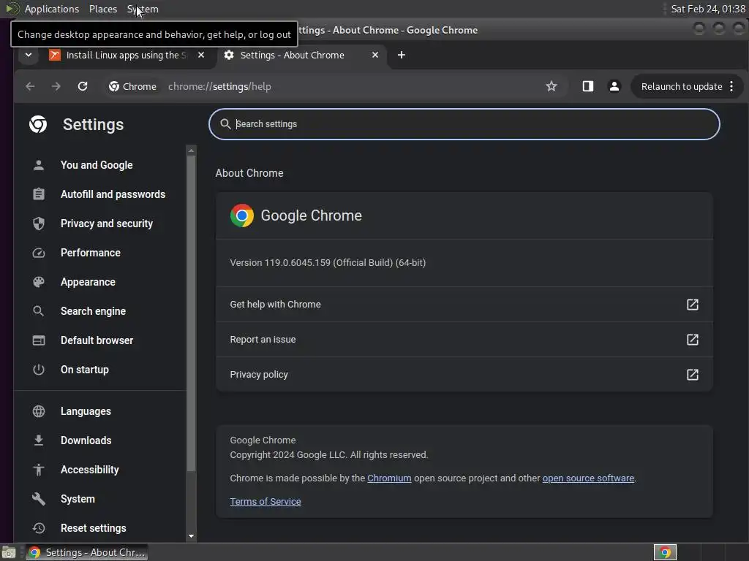The width and height of the screenshot is (749, 561).
Task: Click the Privacy and security shield icon
Action: 39,224
